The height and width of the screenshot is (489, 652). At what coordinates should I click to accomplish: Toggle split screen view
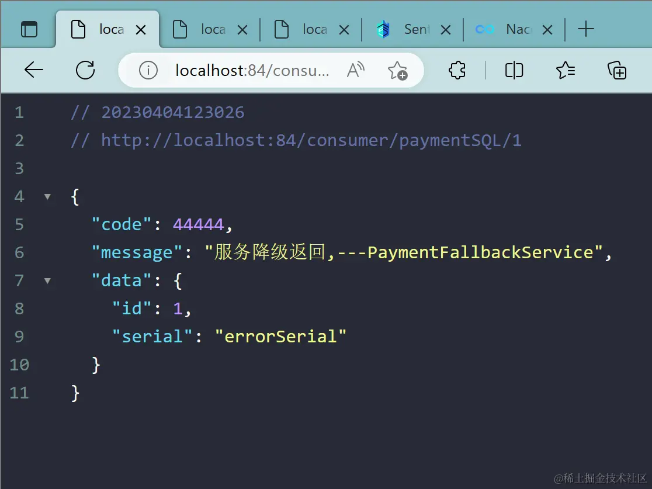(514, 70)
